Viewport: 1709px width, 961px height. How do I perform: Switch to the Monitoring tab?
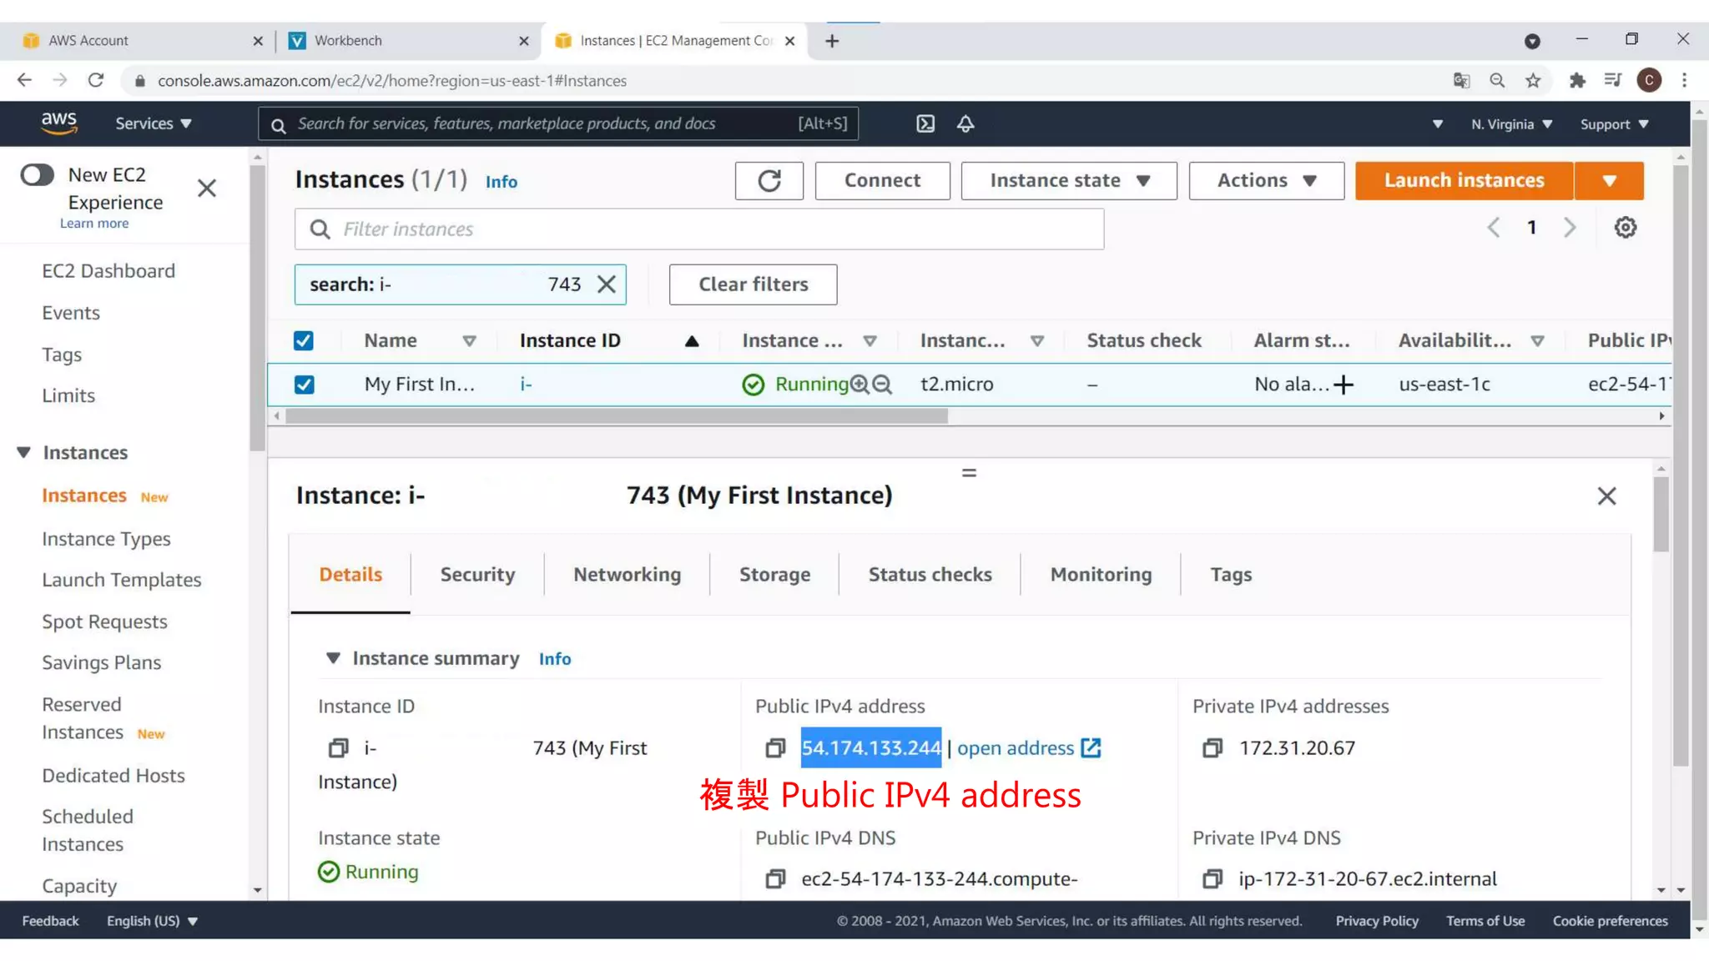tap(1101, 575)
